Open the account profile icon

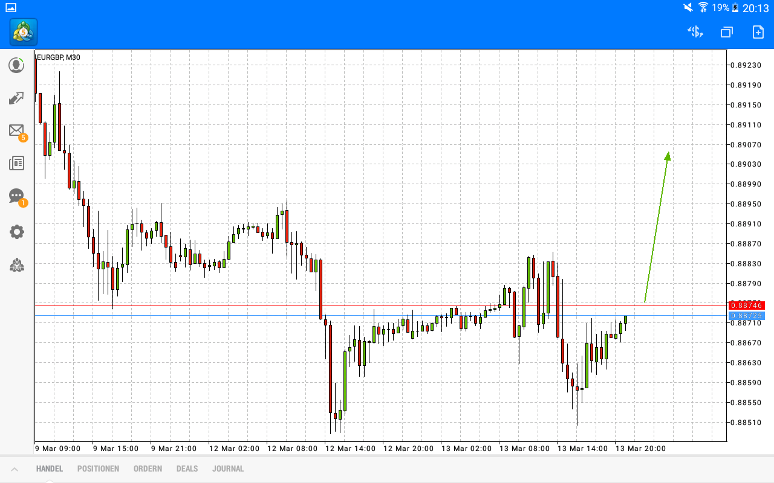click(x=16, y=65)
